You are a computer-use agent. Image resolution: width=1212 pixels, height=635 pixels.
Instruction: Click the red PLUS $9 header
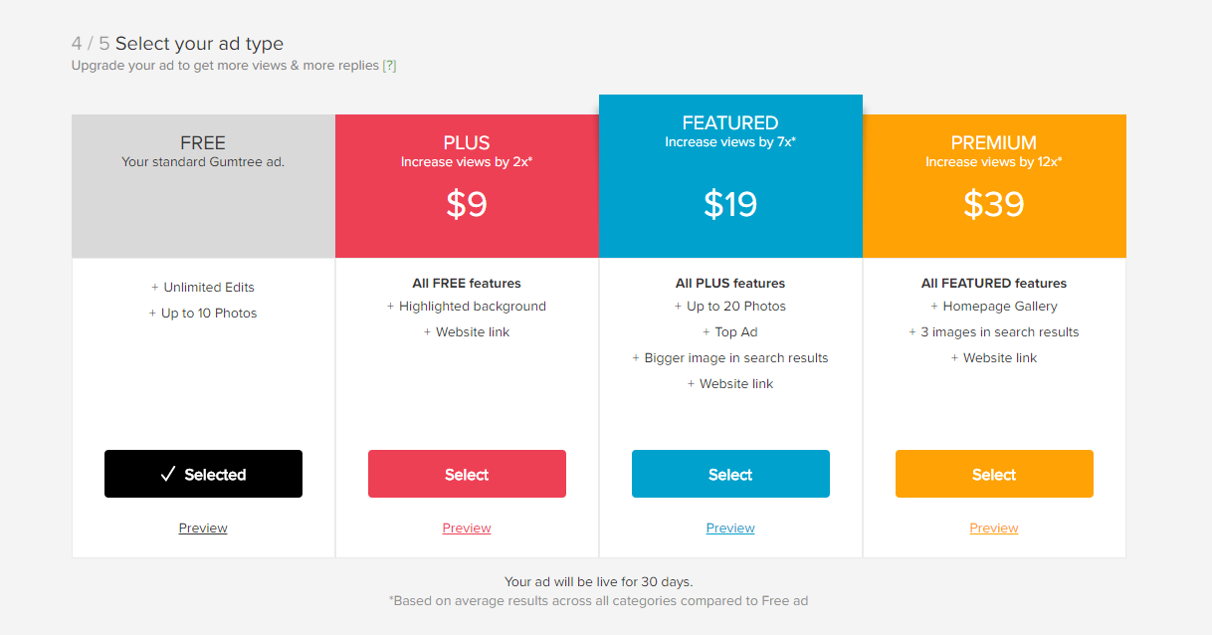[x=467, y=186]
